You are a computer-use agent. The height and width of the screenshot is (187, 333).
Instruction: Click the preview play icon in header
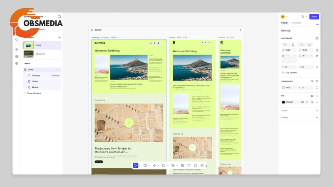coord(303,17)
